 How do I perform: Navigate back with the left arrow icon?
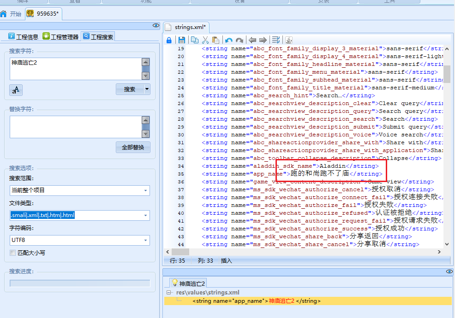coord(252,40)
